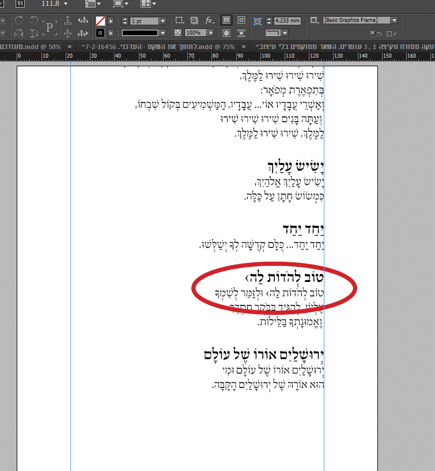Click Select Previous Object icon
This screenshot has height=471, width=435.
pos(83,20)
